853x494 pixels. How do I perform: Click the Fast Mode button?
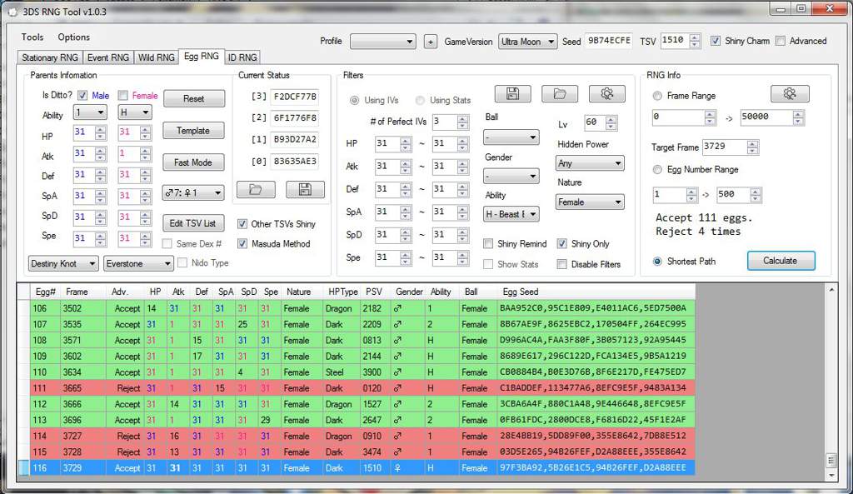[x=193, y=162]
